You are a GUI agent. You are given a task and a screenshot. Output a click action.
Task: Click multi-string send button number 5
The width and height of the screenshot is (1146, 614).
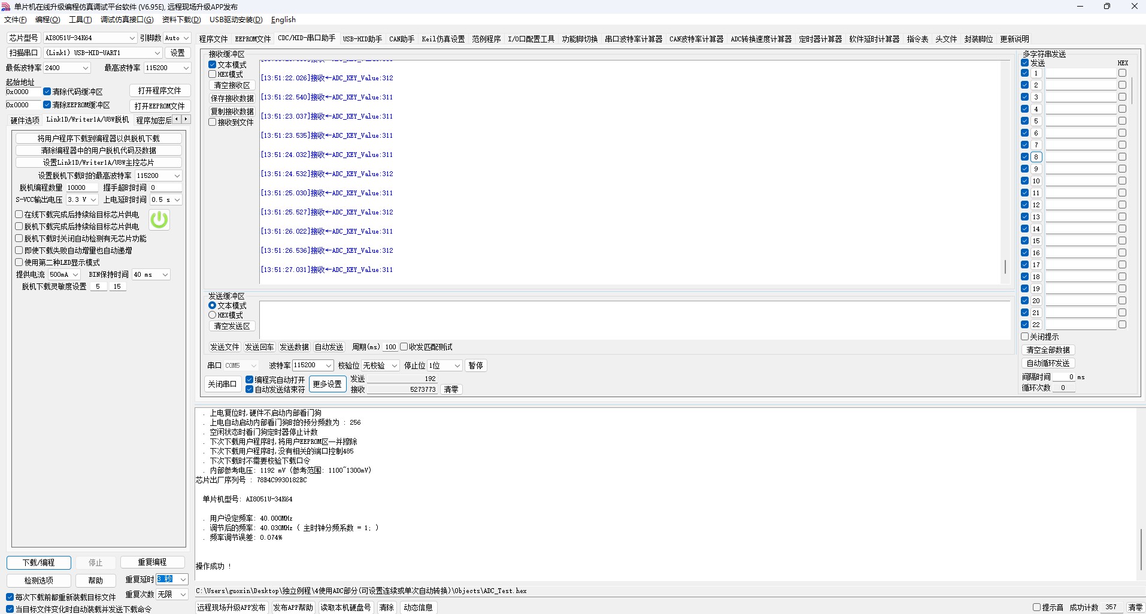pos(1036,121)
